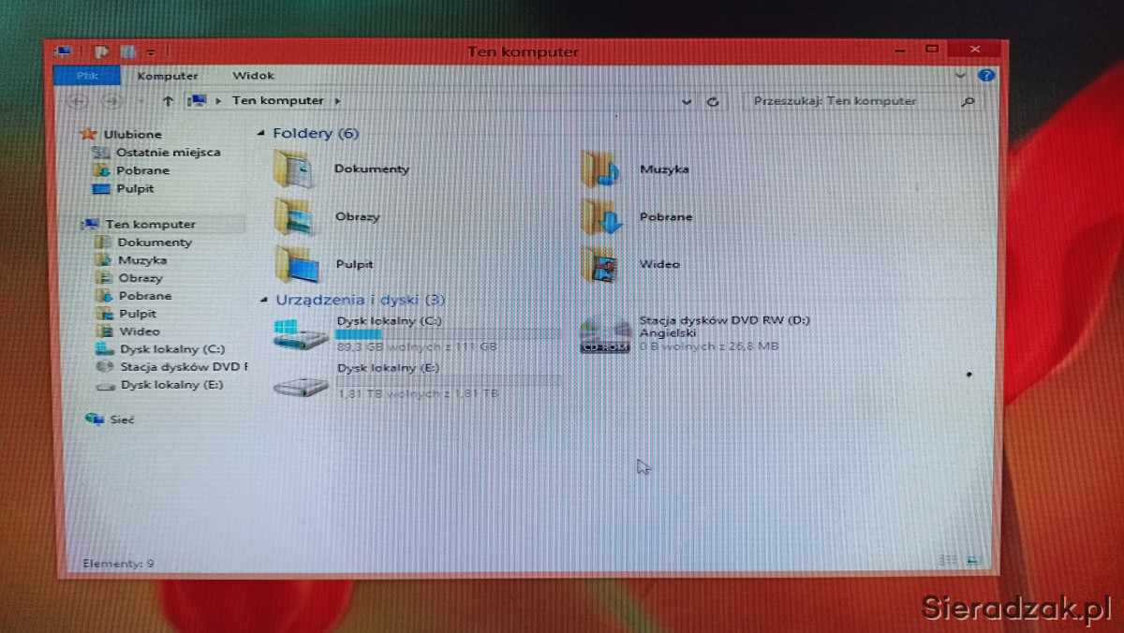Open the Dokumenty folder icon
The height and width of the screenshot is (633, 1124).
coord(294,169)
